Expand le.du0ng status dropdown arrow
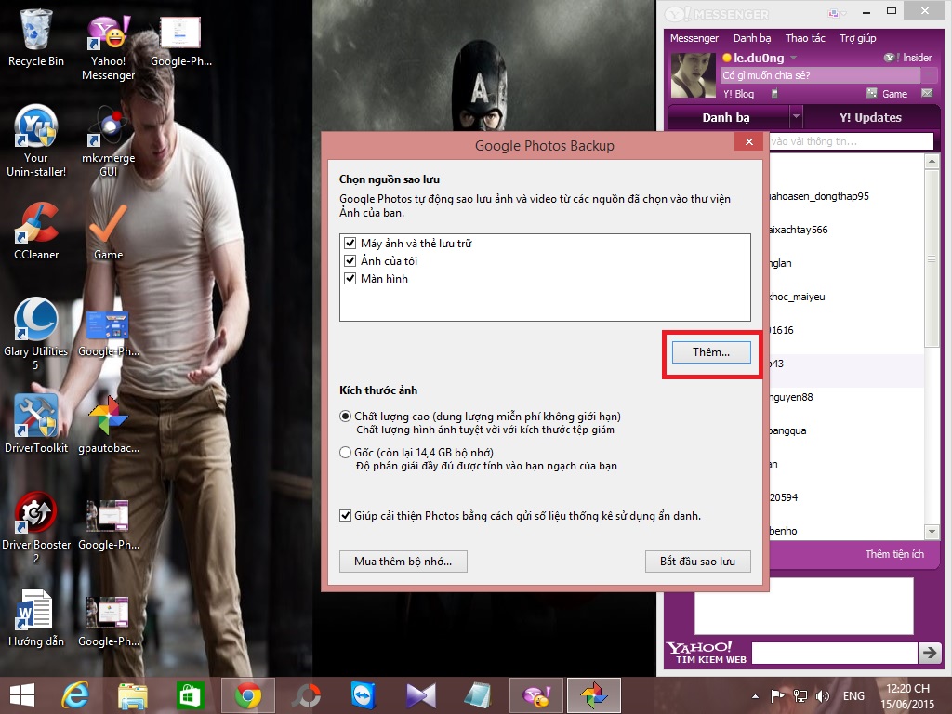 [x=793, y=59]
